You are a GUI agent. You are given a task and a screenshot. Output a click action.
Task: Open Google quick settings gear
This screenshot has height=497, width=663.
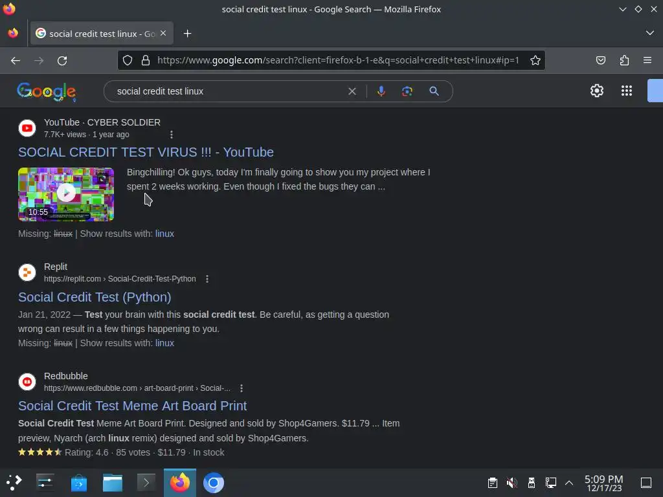point(596,91)
